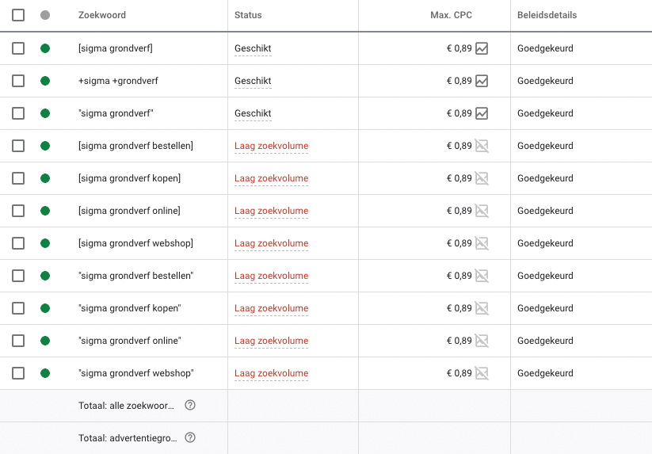Edit € 0,89 bid for [sigma grondverf webshop]

[459, 243]
